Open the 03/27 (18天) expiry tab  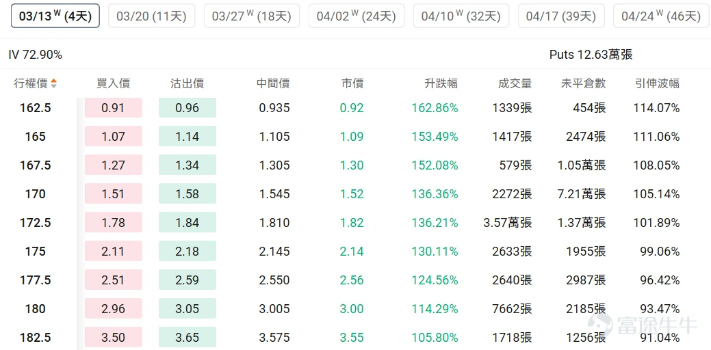coord(252,16)
